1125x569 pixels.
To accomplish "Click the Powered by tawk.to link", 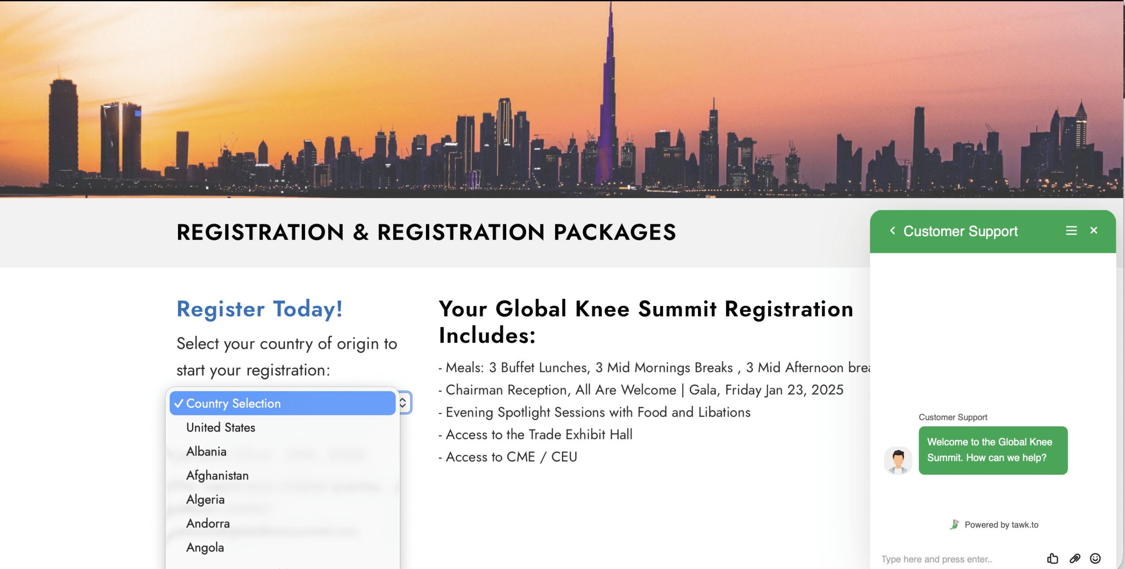I will 1001,525.
